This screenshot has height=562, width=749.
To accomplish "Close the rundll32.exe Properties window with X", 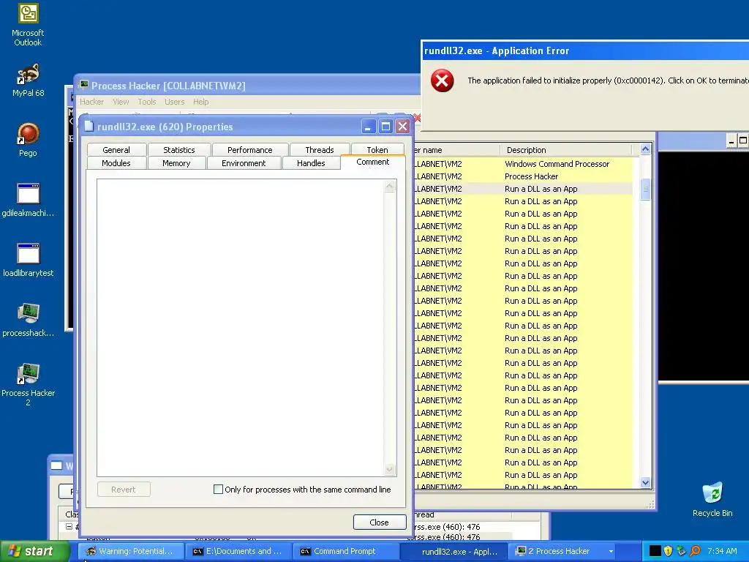I will coord(403,126).
